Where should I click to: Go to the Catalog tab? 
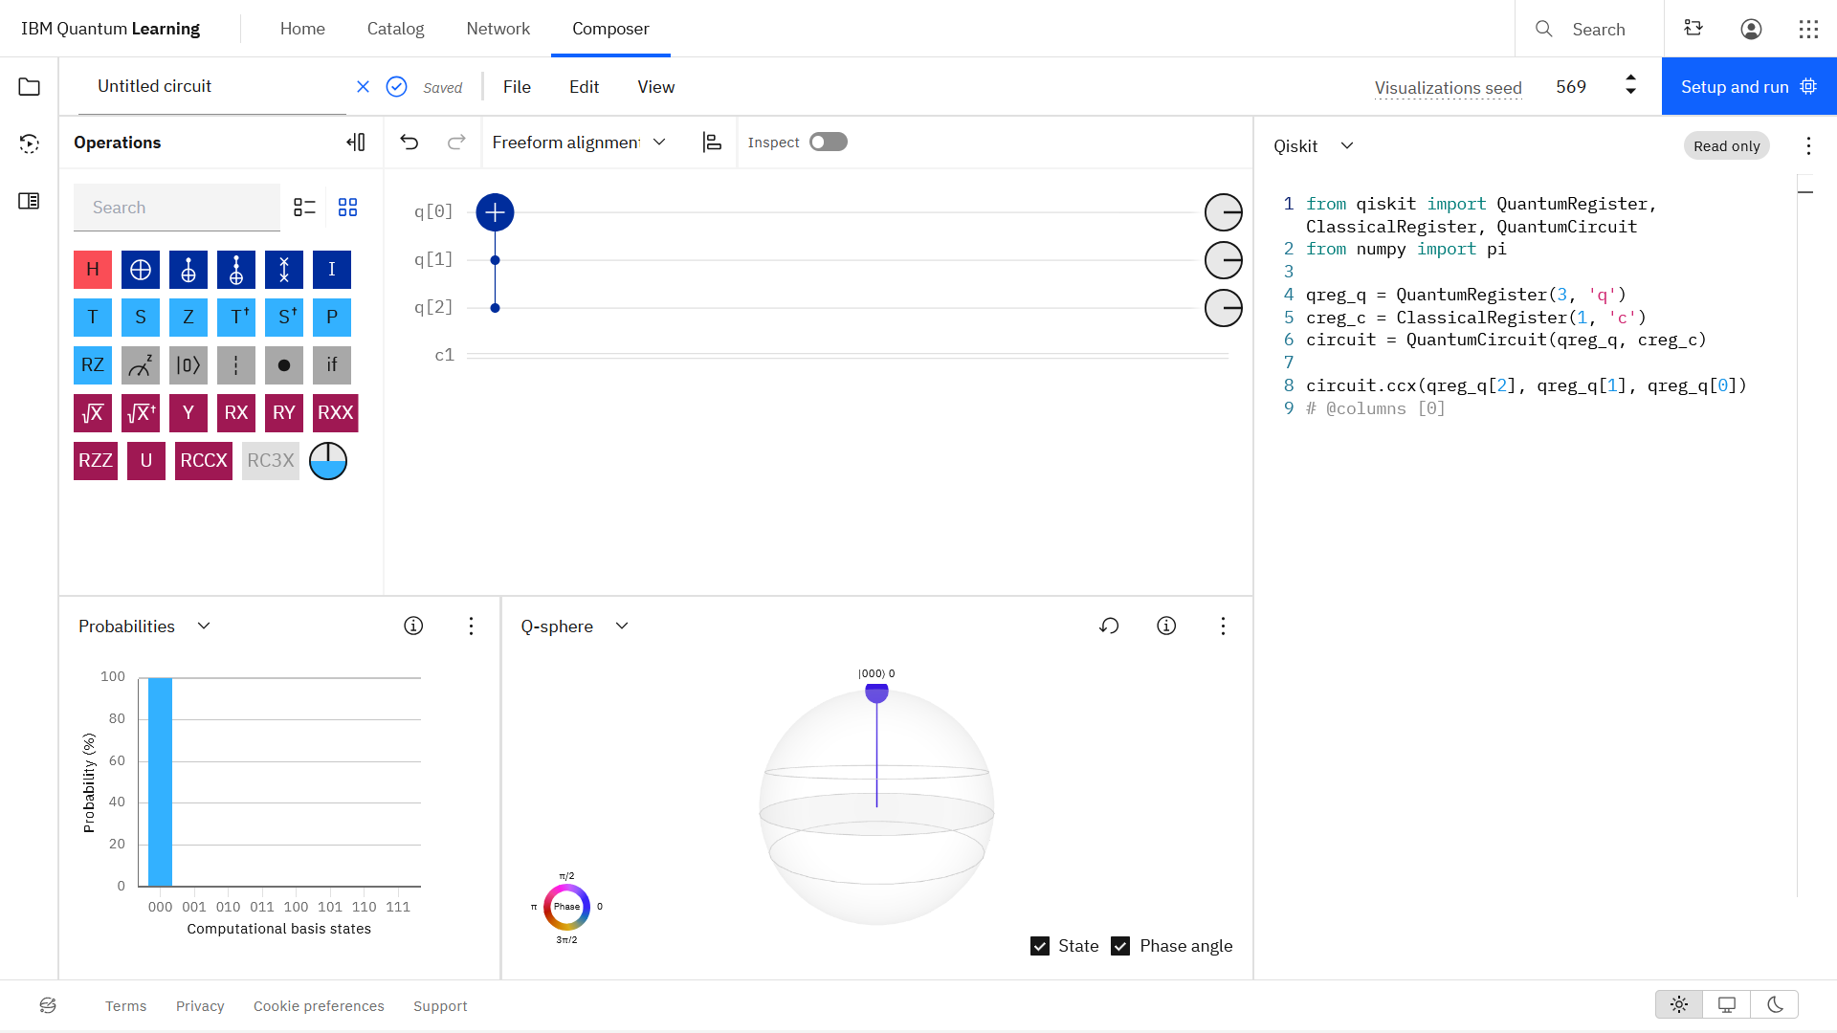point(395,29)
